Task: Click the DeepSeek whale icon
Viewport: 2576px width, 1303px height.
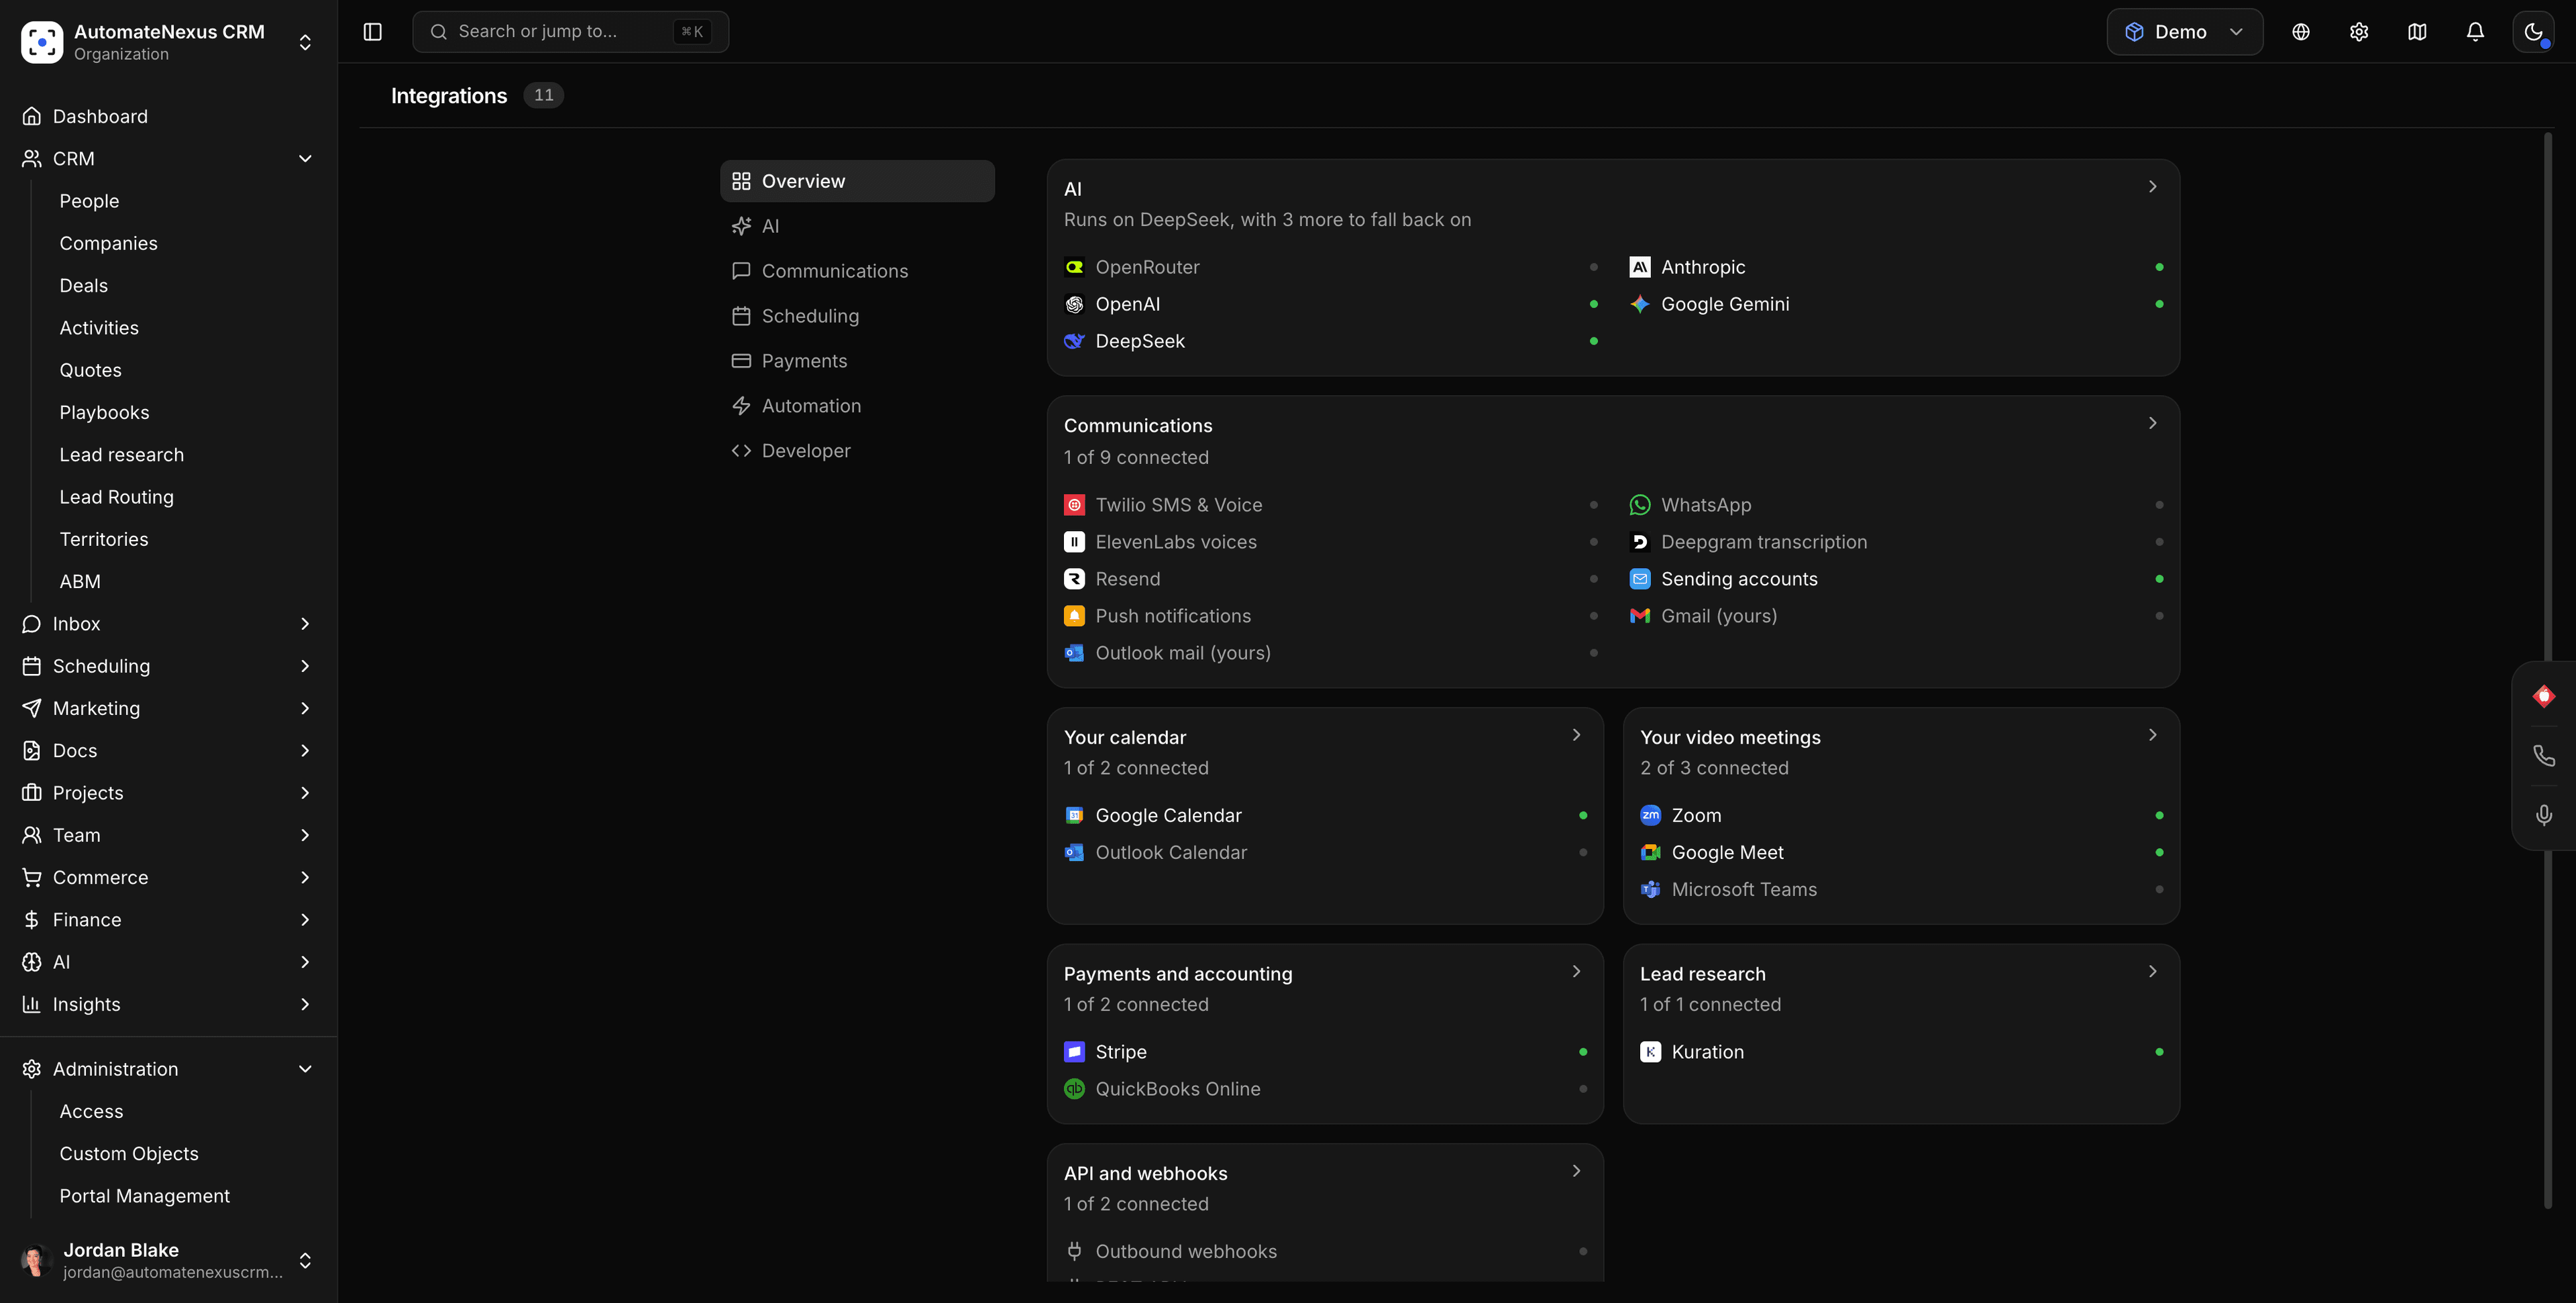Action: [x=1074, y=341]
